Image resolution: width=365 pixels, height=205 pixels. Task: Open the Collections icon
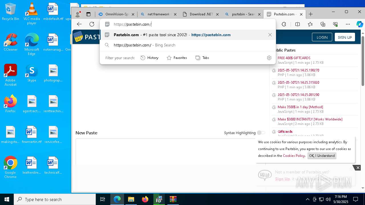(323, 24)
